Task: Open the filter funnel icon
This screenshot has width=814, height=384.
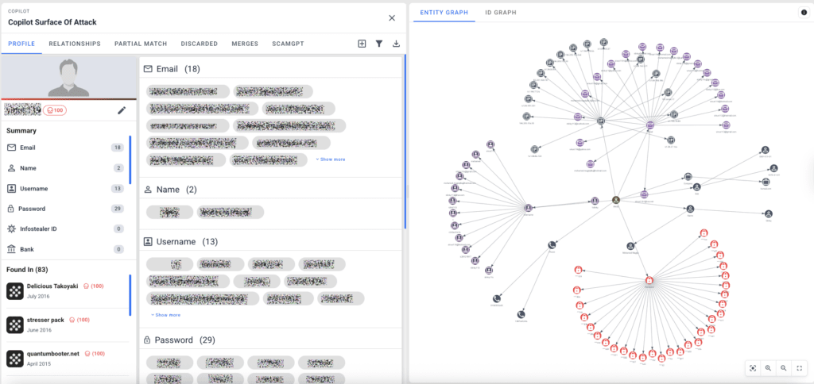Action: (379, 44)
